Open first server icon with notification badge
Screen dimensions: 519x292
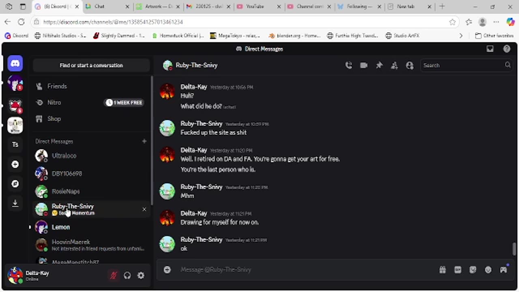[15, 83]
